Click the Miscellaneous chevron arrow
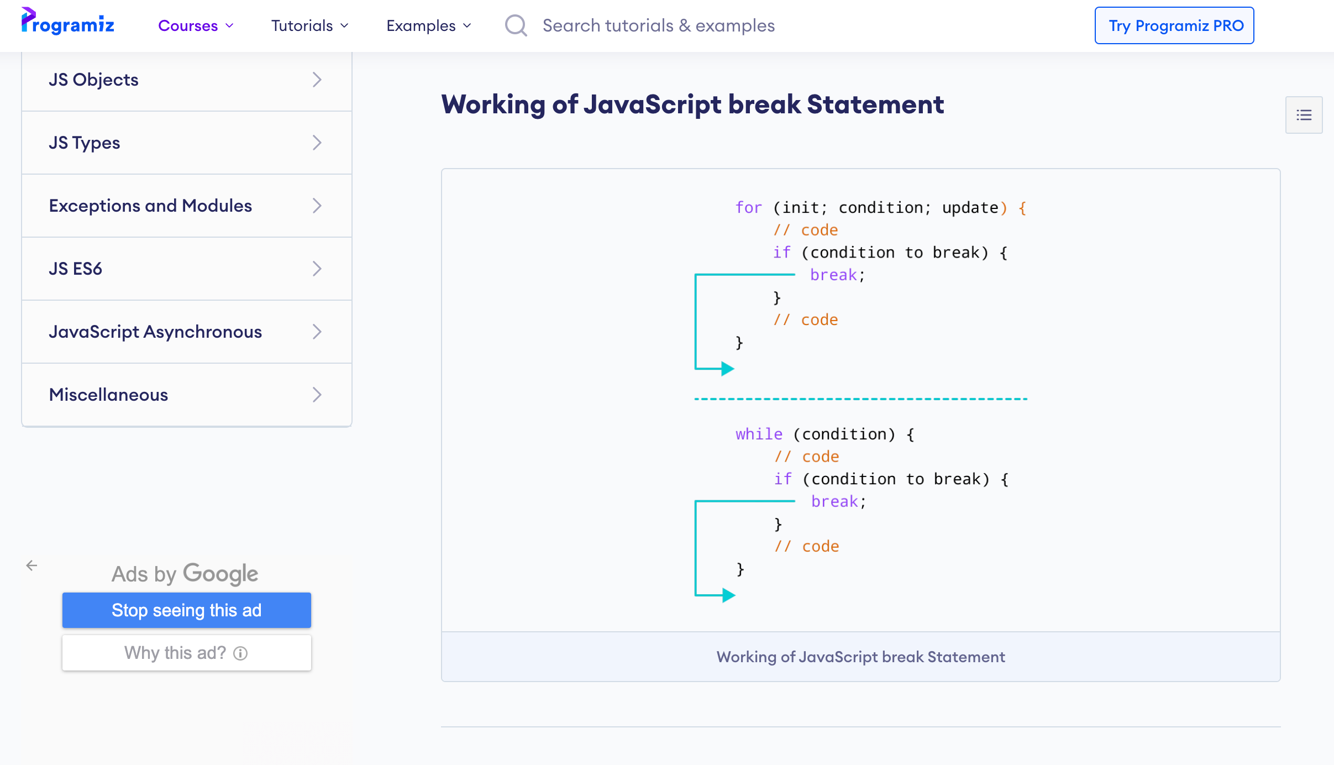 tap(317, 395)
